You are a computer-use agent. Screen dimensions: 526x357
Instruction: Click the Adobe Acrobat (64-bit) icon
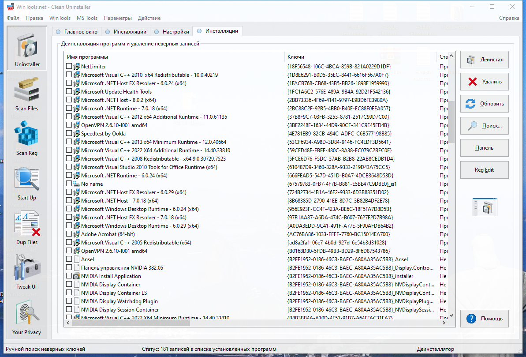click(x=76, y=234)
